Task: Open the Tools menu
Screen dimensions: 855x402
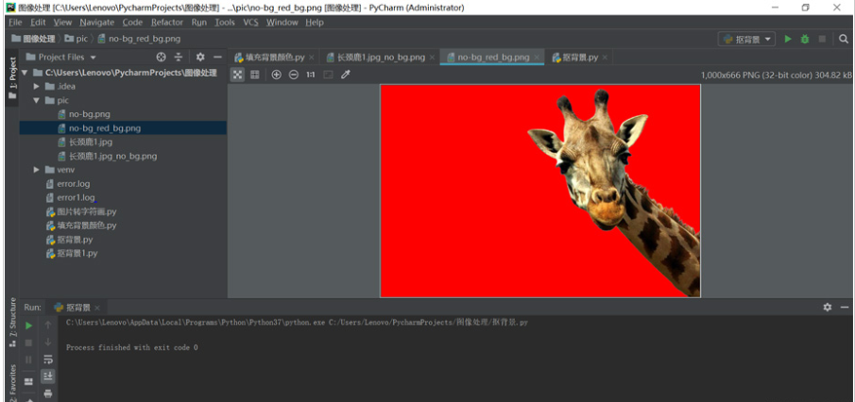Action: point(224,23)
